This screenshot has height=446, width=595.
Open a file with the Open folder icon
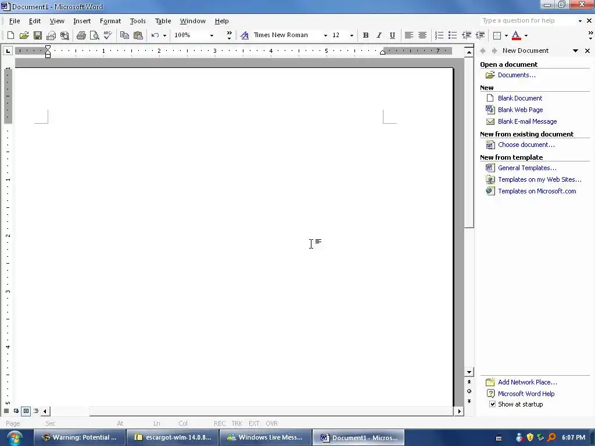(24, 35)
